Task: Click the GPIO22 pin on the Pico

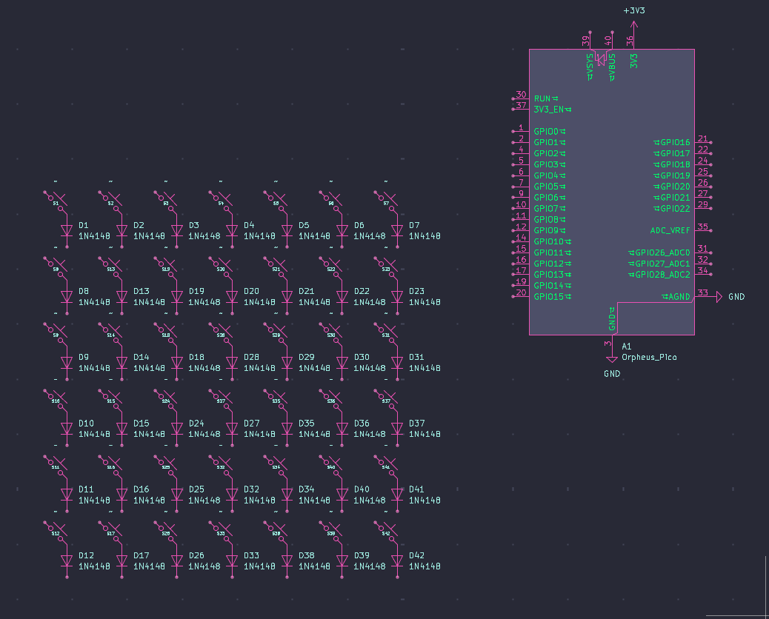Action: (671, 209)
